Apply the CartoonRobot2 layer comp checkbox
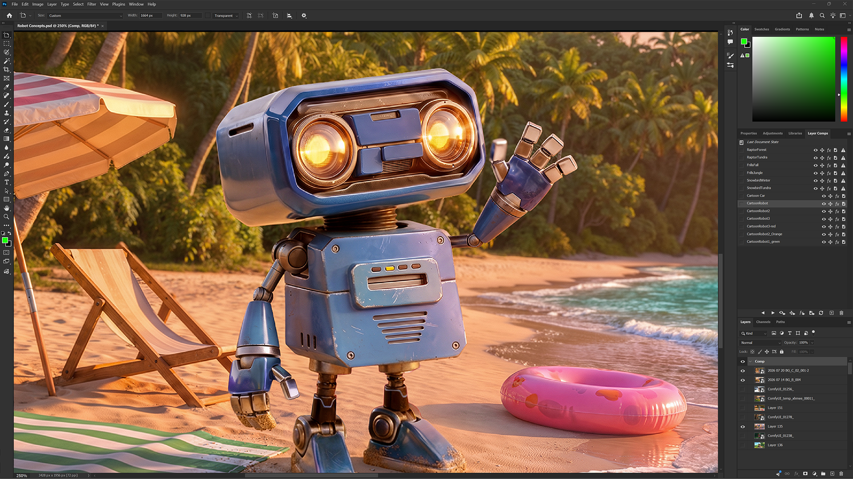The height and width of the screenshot is (479, 853). pyautogui.click(x=741, y=211)
